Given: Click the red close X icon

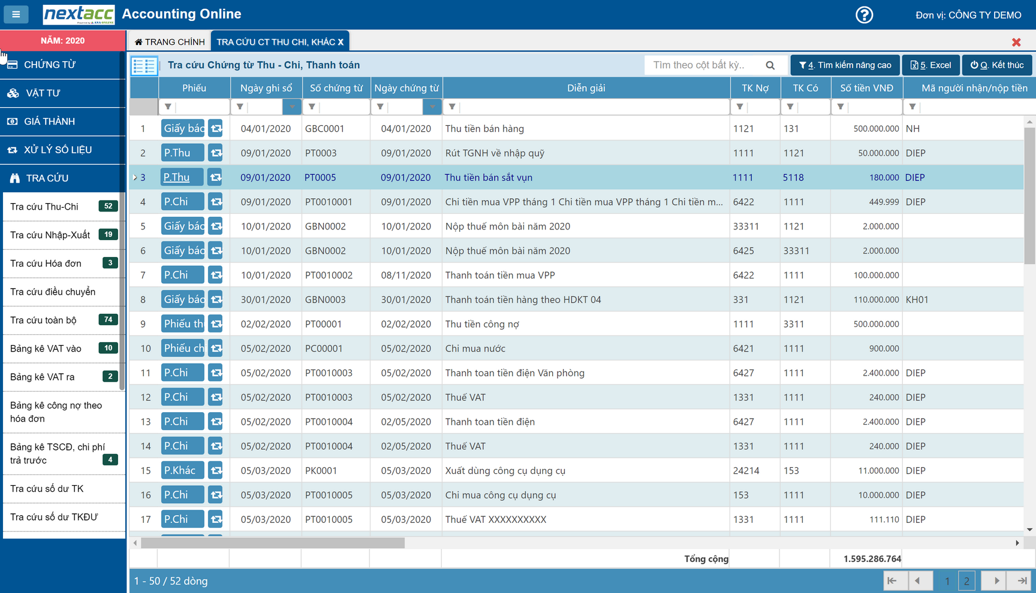Looking at the screenshot, I should tap(1016, 43).
